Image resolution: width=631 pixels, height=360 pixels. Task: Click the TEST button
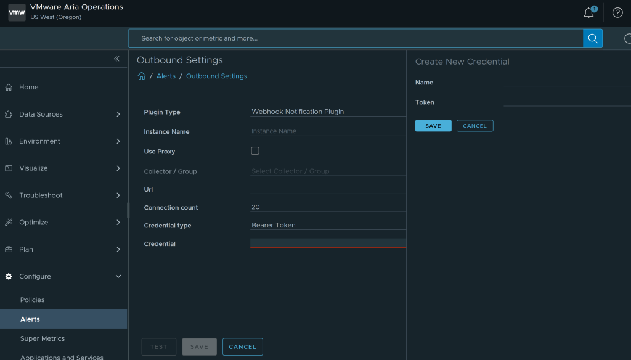(x=158, y=346)
